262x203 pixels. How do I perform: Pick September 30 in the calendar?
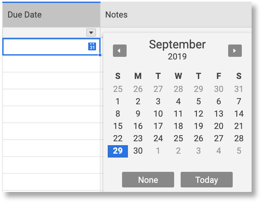click(x=138, y=151)
